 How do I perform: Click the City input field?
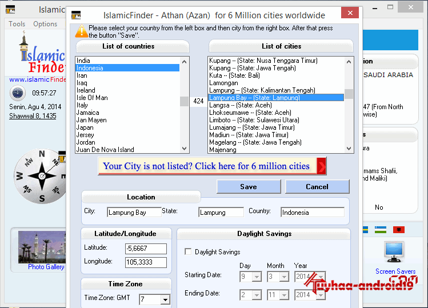[x=134, y=212]
